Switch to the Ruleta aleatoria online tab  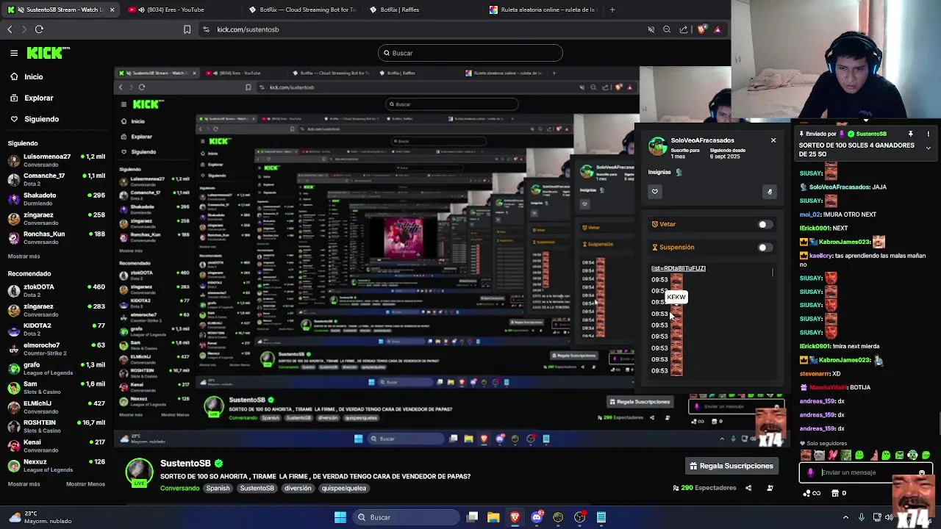(x=543, y=10)
